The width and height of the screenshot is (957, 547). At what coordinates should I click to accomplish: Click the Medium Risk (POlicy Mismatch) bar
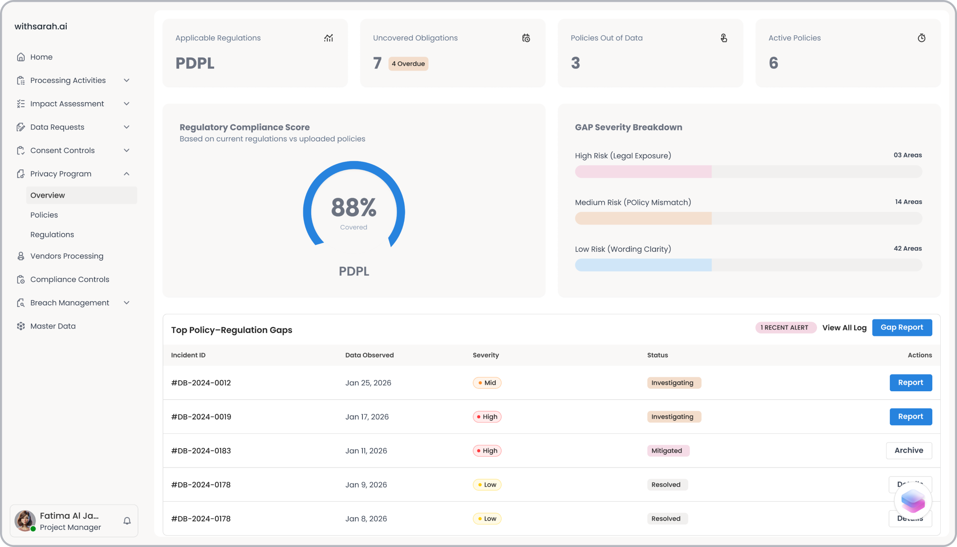coord(749,218)
